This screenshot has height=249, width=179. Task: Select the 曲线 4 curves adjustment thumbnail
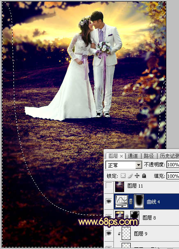122,201
